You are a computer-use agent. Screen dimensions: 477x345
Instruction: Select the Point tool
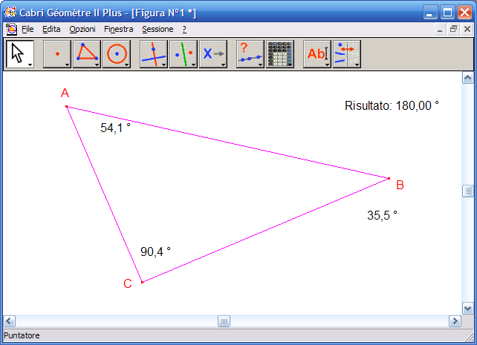[x=57, y=53]
